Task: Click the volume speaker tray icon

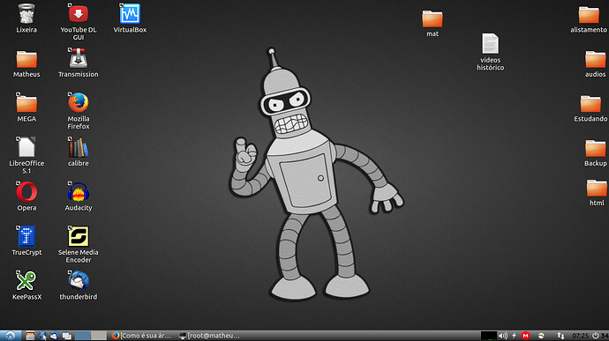Action: (502, 336)
